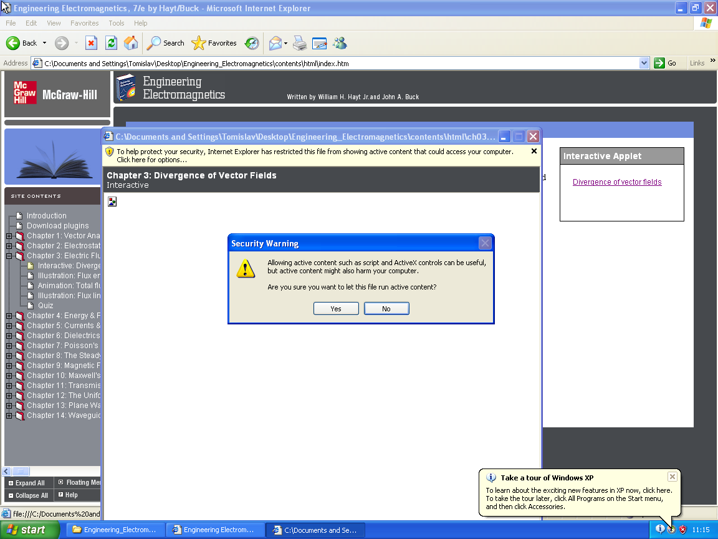Screen dimensions: 718x539
Task: Click the broken image placeholder icon
Action: pyautogui.click(x=112, y=202)
